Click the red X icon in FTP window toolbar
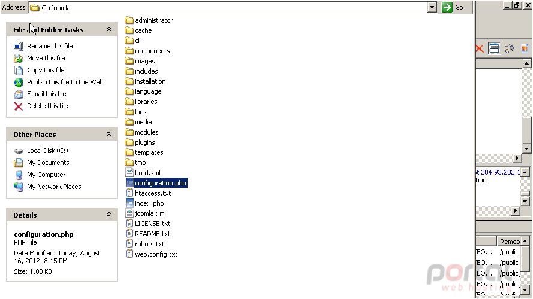The image size is (533, 299). coord(480,49)
